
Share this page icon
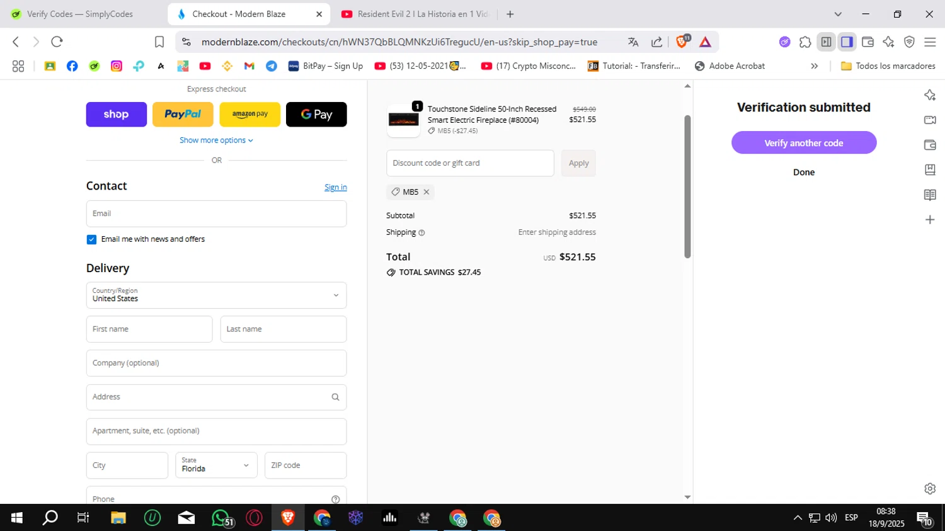tap(656, 42)
